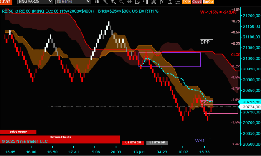Select the pink rectangle drawing near DS1
The image size is (261, 156).
click(x=221, y=109)
